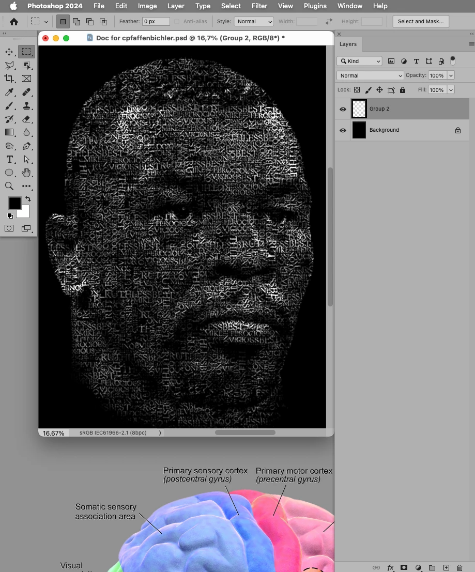The height and width of the screenshot is (572, 475).
Task: Toggle layer filtering on/off switch
Action: pyautogui.click(x=453, y=60)
